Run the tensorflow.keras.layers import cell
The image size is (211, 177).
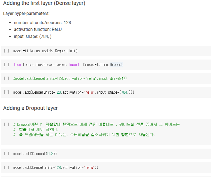(6, 65)
